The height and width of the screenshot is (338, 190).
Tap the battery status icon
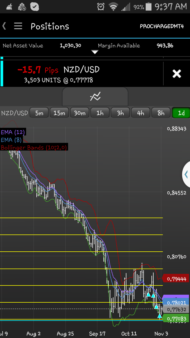(x=149, y=7)
